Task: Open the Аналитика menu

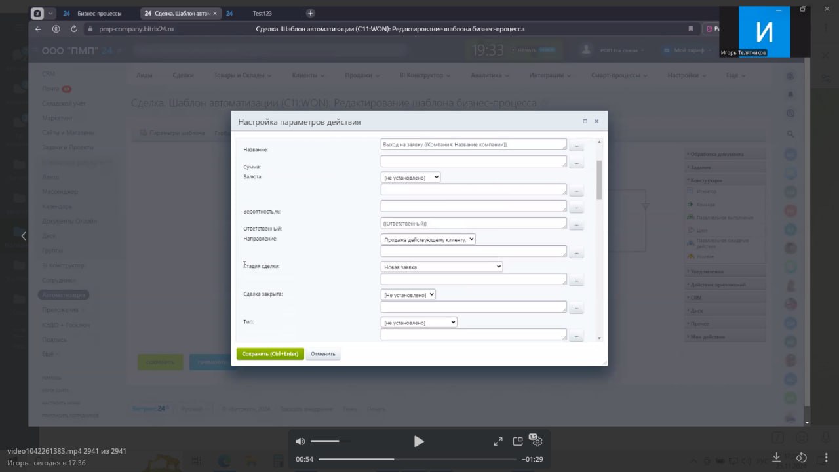Action: point(490,75)
